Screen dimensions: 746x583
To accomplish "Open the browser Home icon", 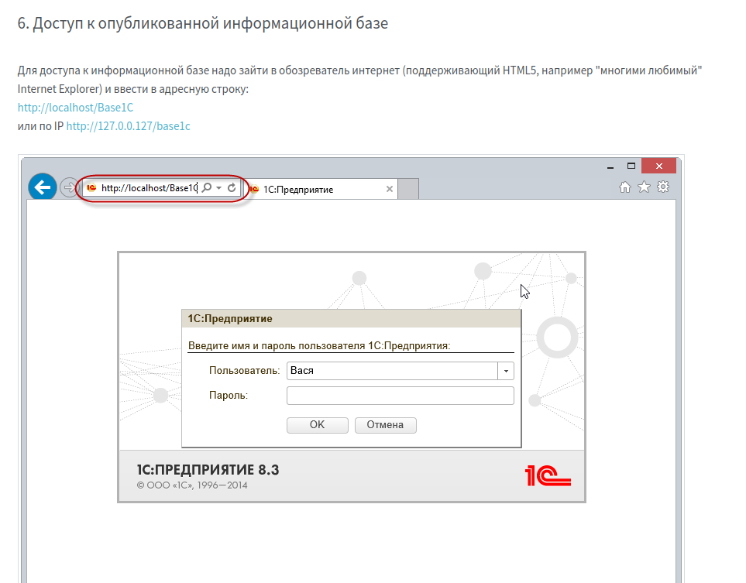I will (624, 187).
